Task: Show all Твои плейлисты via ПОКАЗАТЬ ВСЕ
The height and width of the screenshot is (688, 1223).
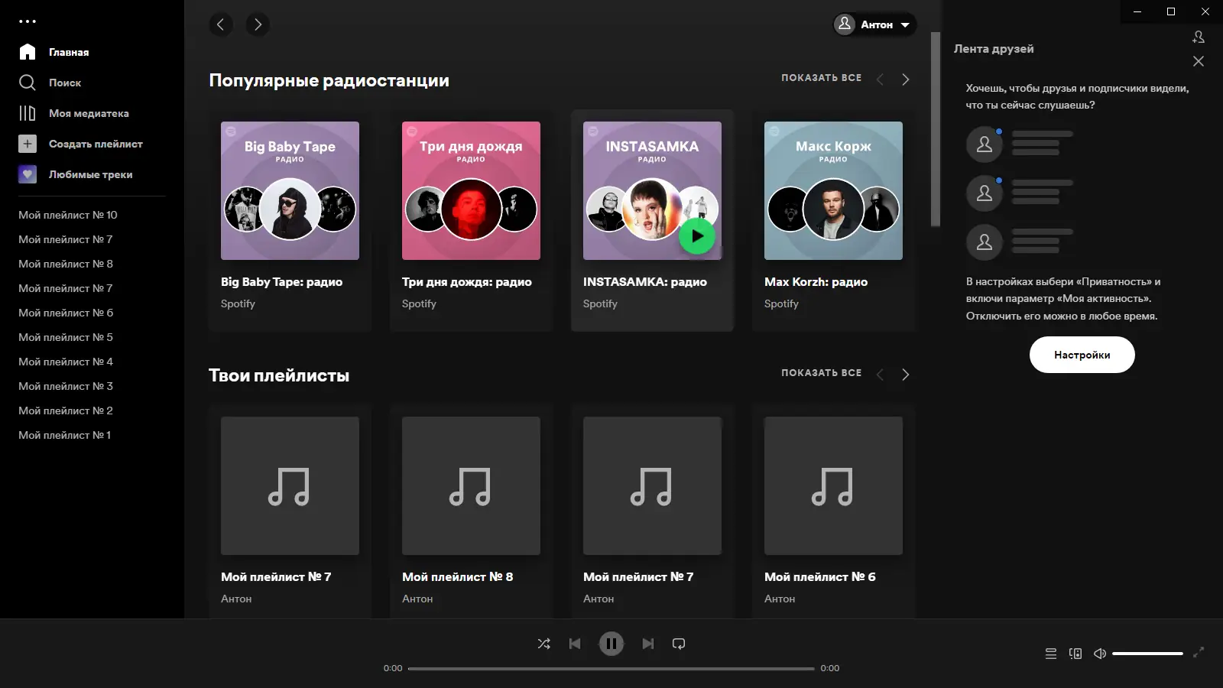Action: click(821, 373)
